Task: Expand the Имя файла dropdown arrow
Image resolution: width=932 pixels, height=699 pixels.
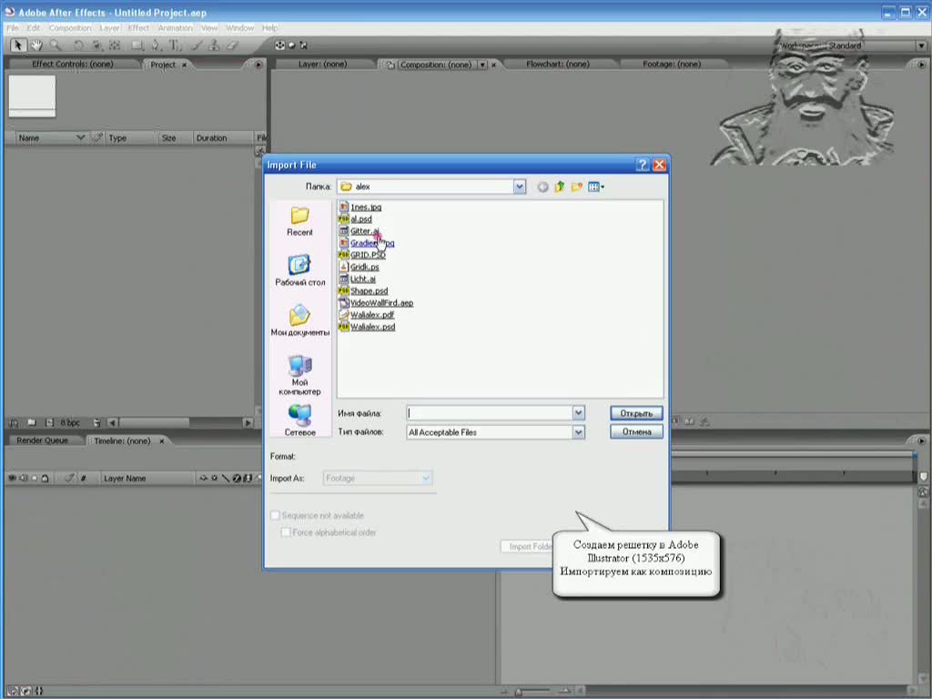Action: [x=578, y=413]
